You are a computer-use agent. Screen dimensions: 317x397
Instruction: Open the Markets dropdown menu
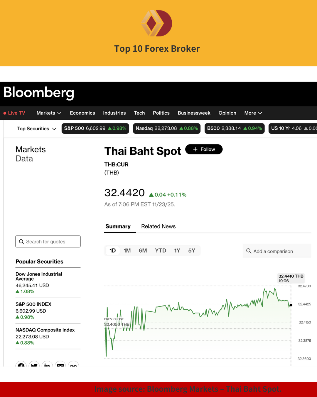click(x=49, y=113)
